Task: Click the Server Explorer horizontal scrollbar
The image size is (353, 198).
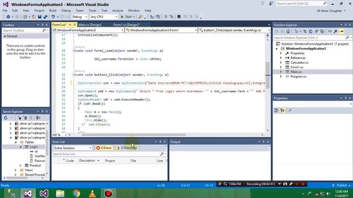Action: pyautogui.click(x=17, y=178)
